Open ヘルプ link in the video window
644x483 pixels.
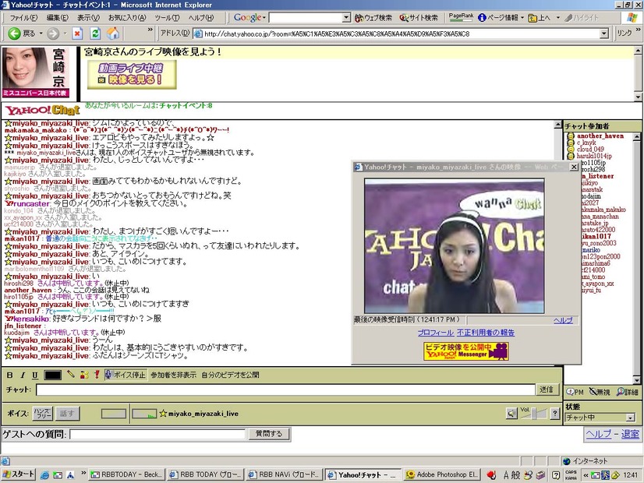pyautogui.click(x=563, y=320)
